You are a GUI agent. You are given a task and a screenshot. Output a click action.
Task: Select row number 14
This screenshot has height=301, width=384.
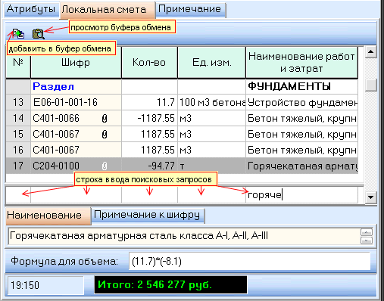tap(18, 118)
